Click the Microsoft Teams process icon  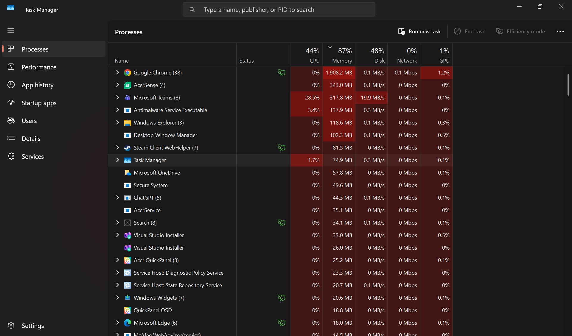coord(128,98)
